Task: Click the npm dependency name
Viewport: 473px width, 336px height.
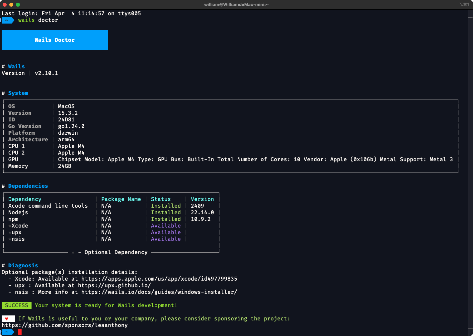Action: click(13, 219)
